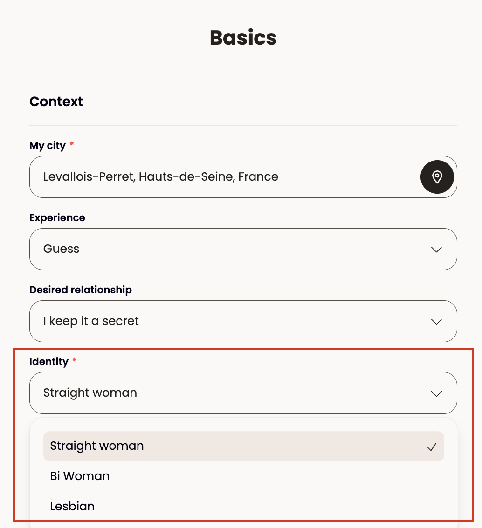Click the Identity field label

pos(49,361)
